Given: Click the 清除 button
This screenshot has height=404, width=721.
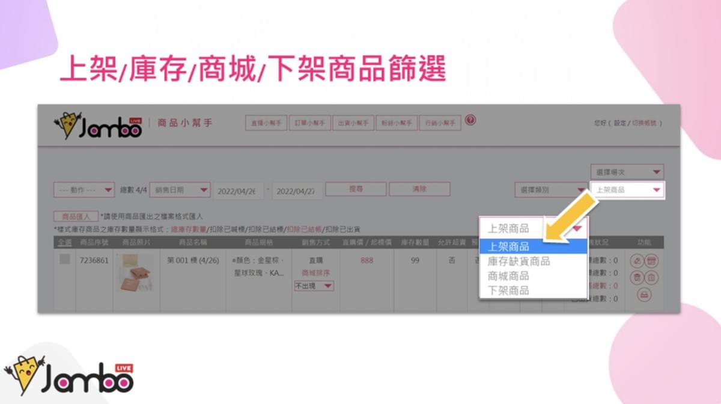Looking at the screenshot, I should [x=419, y=189].
